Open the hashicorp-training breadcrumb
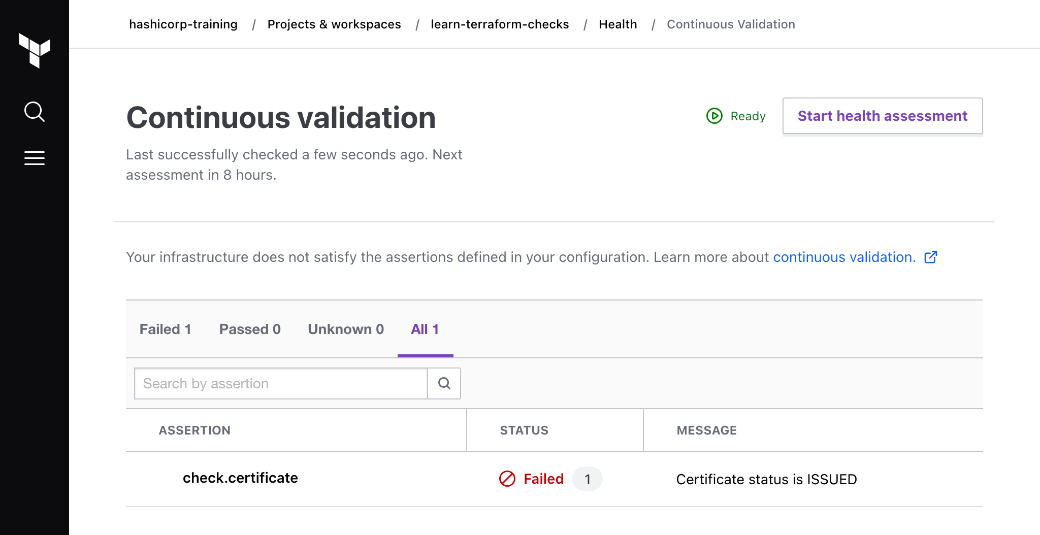The image size is (1040, 535). (x=183, y=24)
